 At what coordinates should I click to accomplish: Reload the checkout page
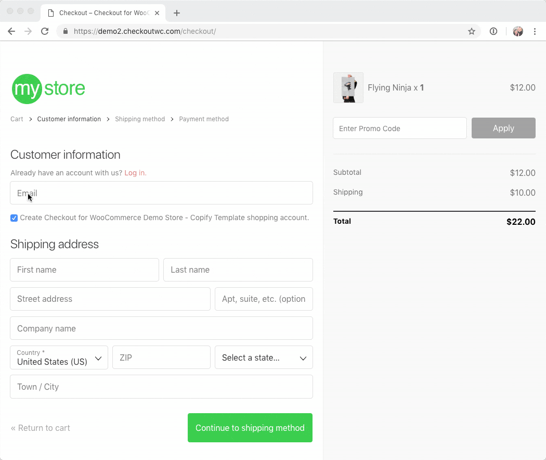click(x=45, y=31)
